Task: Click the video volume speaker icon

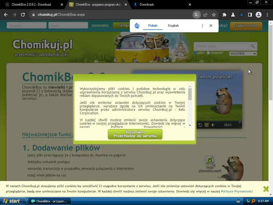Action: [213, 125]
